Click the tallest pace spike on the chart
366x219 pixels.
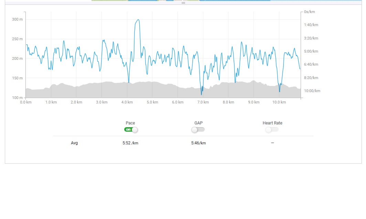click(138, 20)
